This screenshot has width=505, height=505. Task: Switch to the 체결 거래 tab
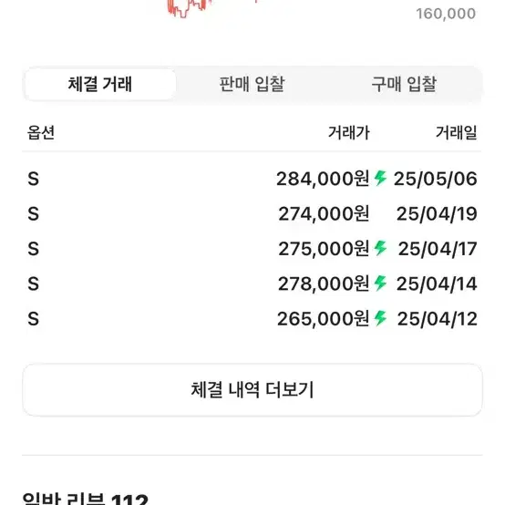[x=100, y=84]
